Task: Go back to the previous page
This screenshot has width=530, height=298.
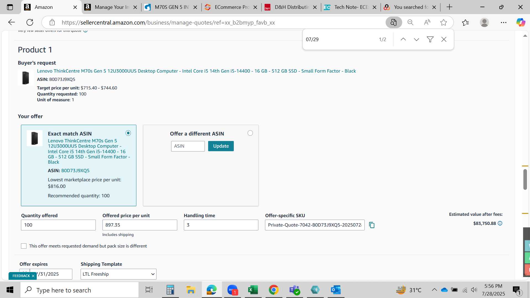Action: coord(12,22)
